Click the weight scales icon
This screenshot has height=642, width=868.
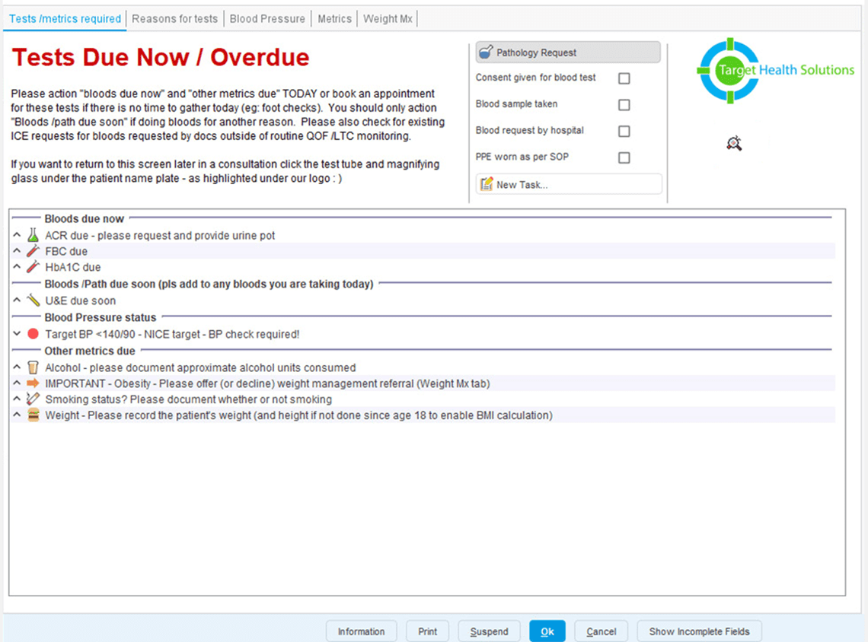pyautogui.click(x=31, y=415)
